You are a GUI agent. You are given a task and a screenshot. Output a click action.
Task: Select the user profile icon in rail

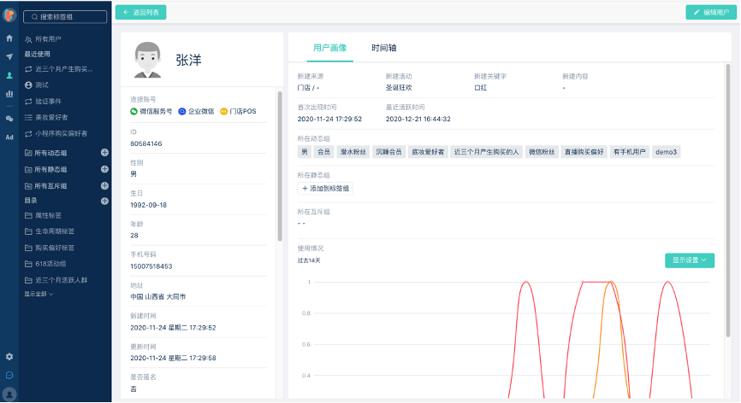tap(9, 75)
